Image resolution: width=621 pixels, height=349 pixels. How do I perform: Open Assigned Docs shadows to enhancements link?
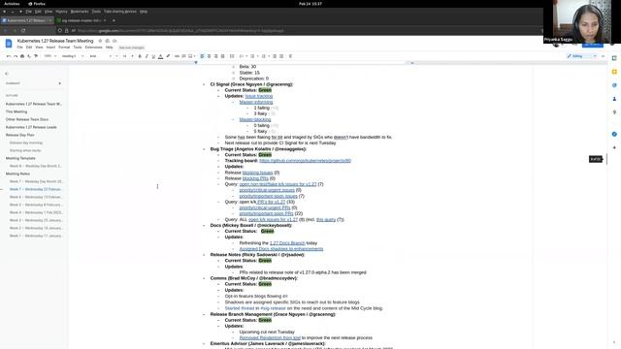[x=281, y=249]
